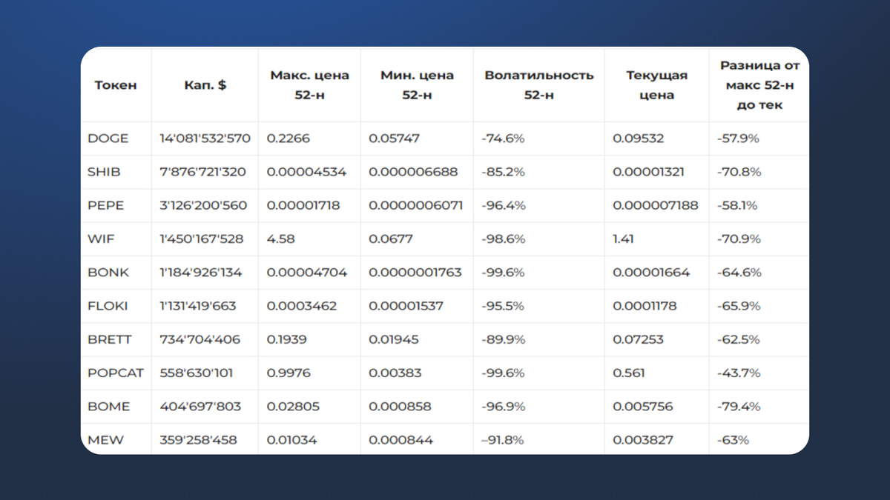The image size is (890, 500).
Task: Click MEW cap 359'258'458
Action: pos(198,440)
